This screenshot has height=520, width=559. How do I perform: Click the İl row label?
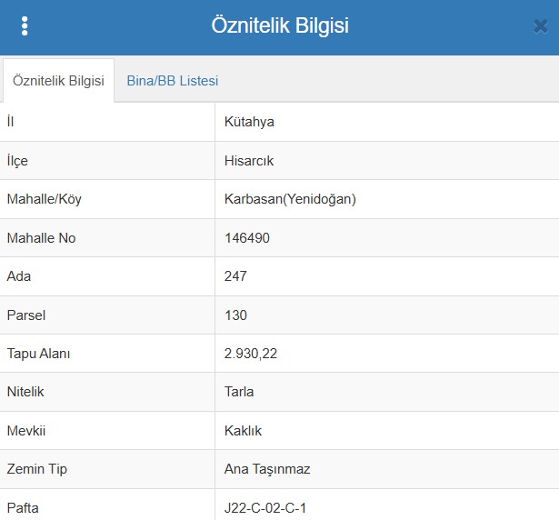pyautogui.click(x=10, y=122)
